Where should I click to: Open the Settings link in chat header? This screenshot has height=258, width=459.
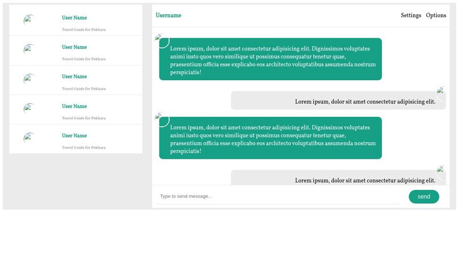point(411,15)
